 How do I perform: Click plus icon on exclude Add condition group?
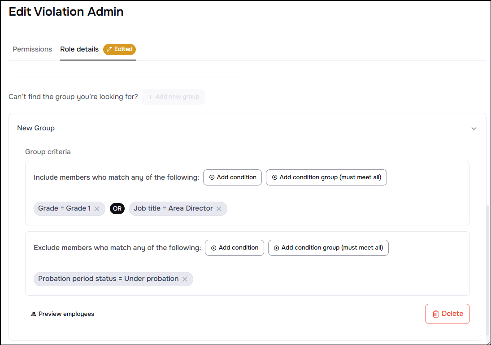click(277, 248)
